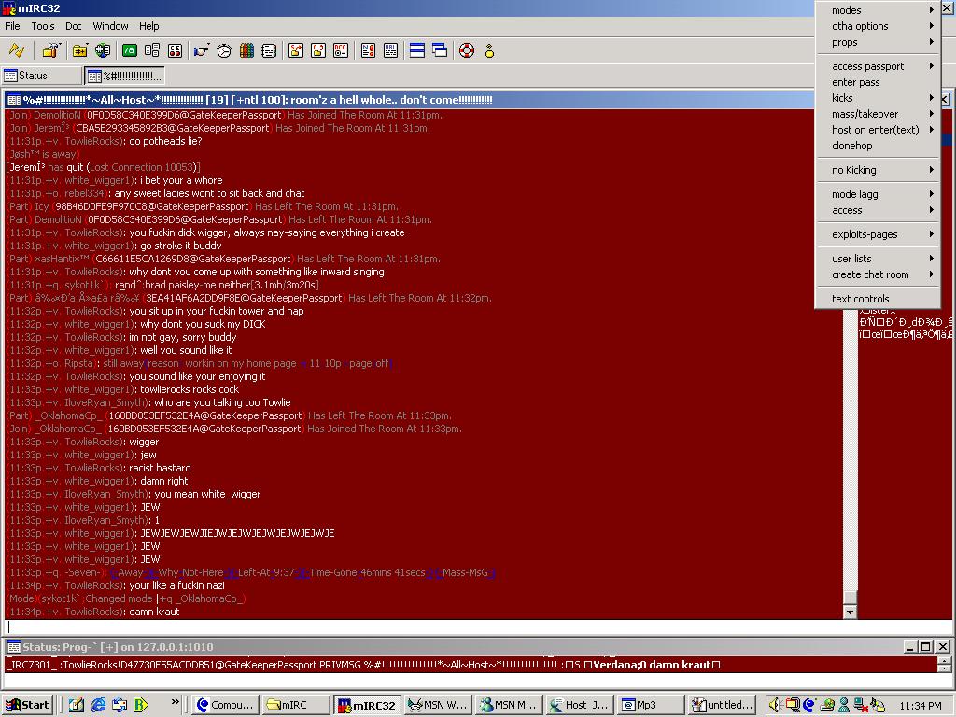The width and height of the screenshot is (956, 717).
Task: Choose 'text controls' menu entry
Action: point(860,299)
